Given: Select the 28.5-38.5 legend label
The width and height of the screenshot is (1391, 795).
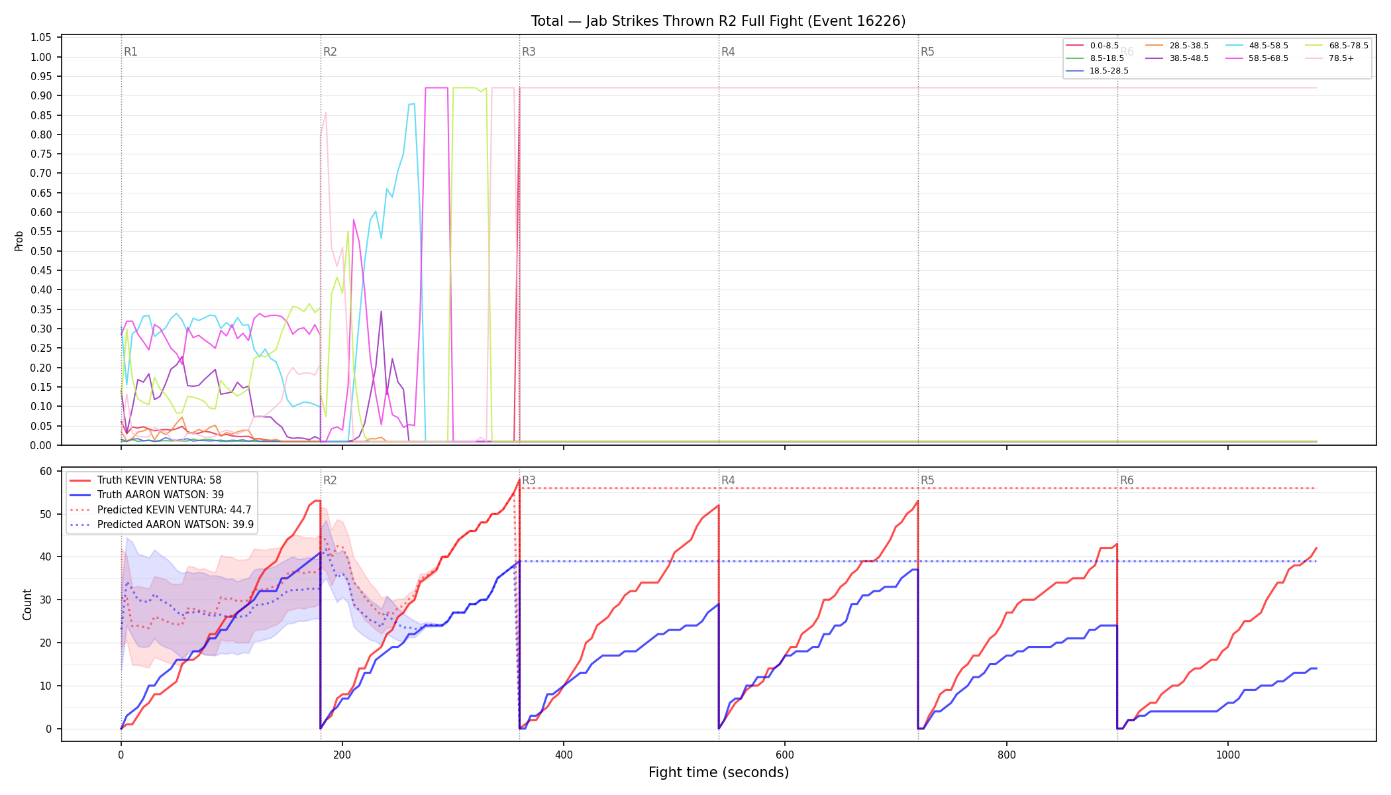Looking at the screenshot, I should (1189, 46).
